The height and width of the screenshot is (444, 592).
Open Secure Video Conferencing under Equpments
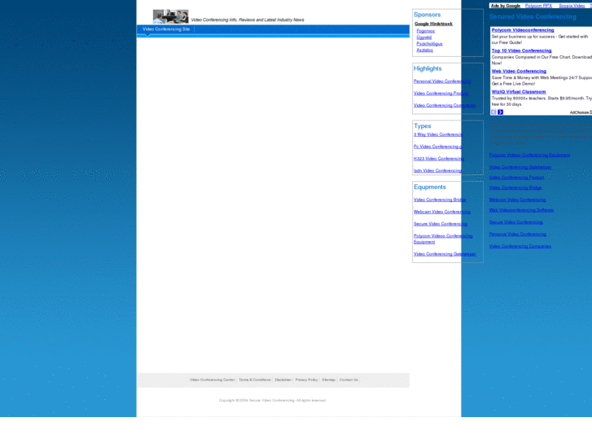tap(441, 224)
